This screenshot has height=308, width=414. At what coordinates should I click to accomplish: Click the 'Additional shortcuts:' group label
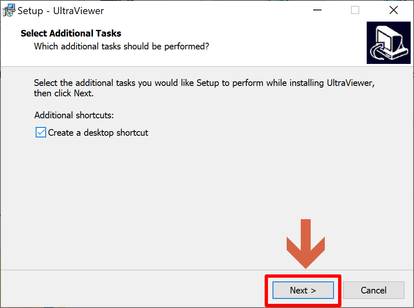74,115
